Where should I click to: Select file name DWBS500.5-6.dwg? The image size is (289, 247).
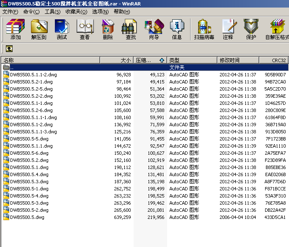click(29, 153)
